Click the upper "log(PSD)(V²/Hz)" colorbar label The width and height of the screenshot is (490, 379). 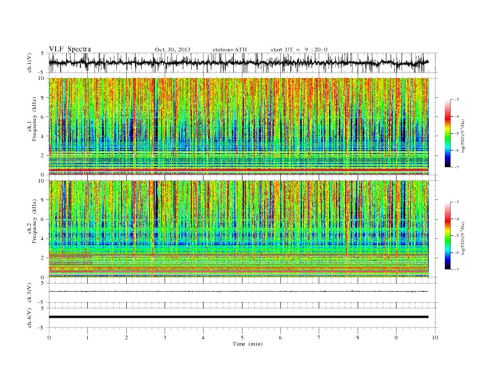click(x=463, y=135)
